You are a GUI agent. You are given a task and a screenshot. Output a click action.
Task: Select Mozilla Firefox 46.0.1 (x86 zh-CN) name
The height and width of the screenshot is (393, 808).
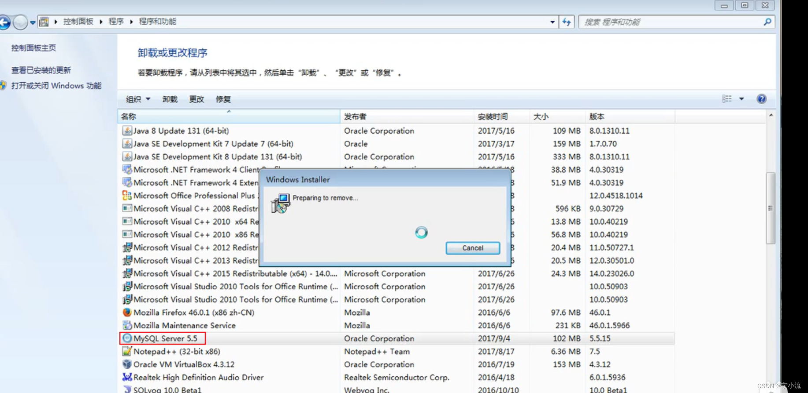click(x=194, y=313)
